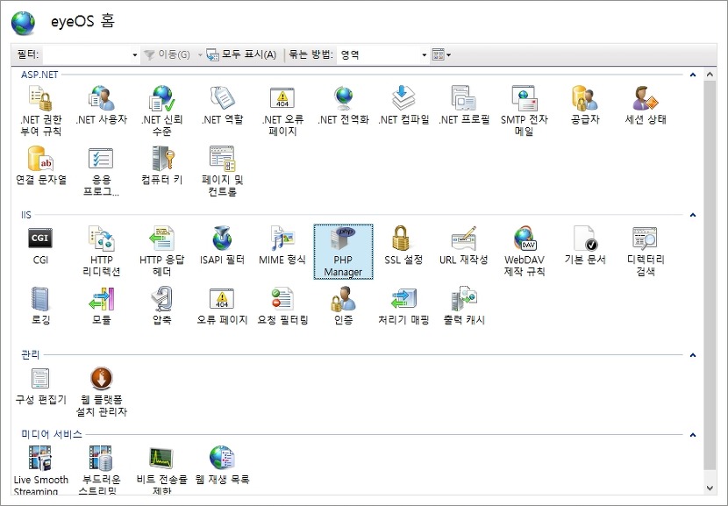728x506 pixels.
Task: Open .NET 신뢰 수준 settings
Action: pos(161,111)
